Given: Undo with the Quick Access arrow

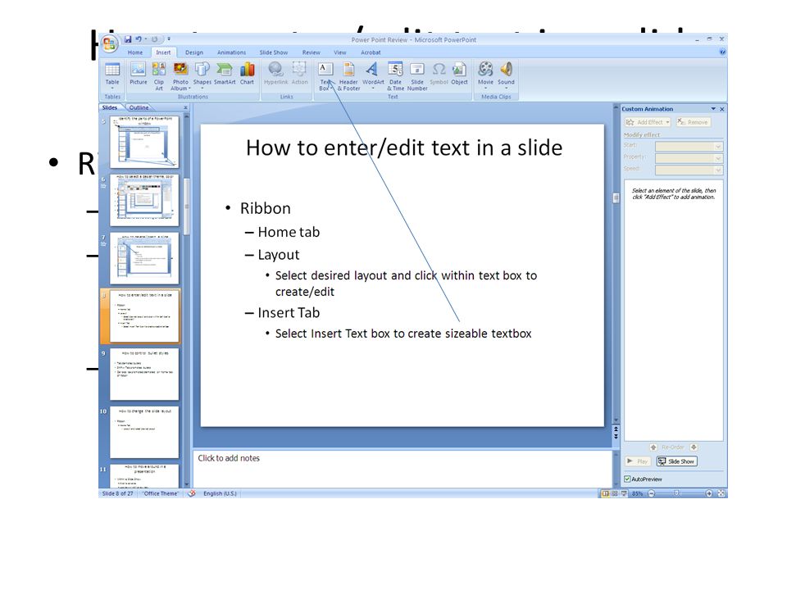Looking at the screenshot, I should coord(139,39).
